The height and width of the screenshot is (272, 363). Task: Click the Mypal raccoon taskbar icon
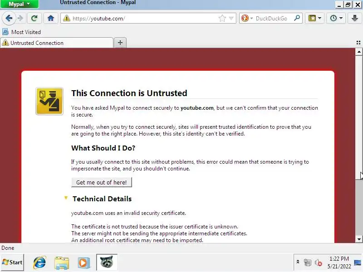(x=107, y=262)
